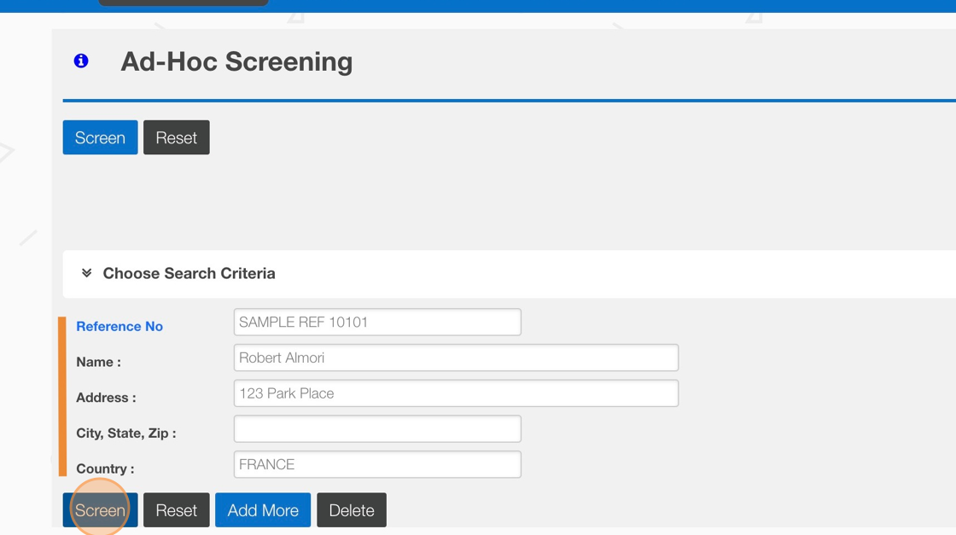
Task: Click the Add More button
Action: point(263,510)
